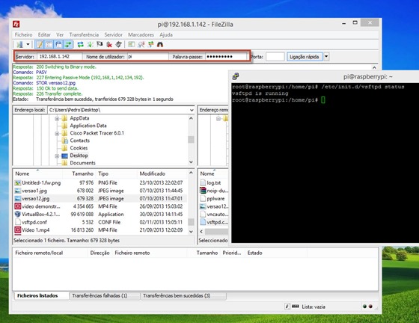Viewport: 419px width, 323px height.
Task: Click the Refresh file lists icon
Action: click(x=81, y=45)
